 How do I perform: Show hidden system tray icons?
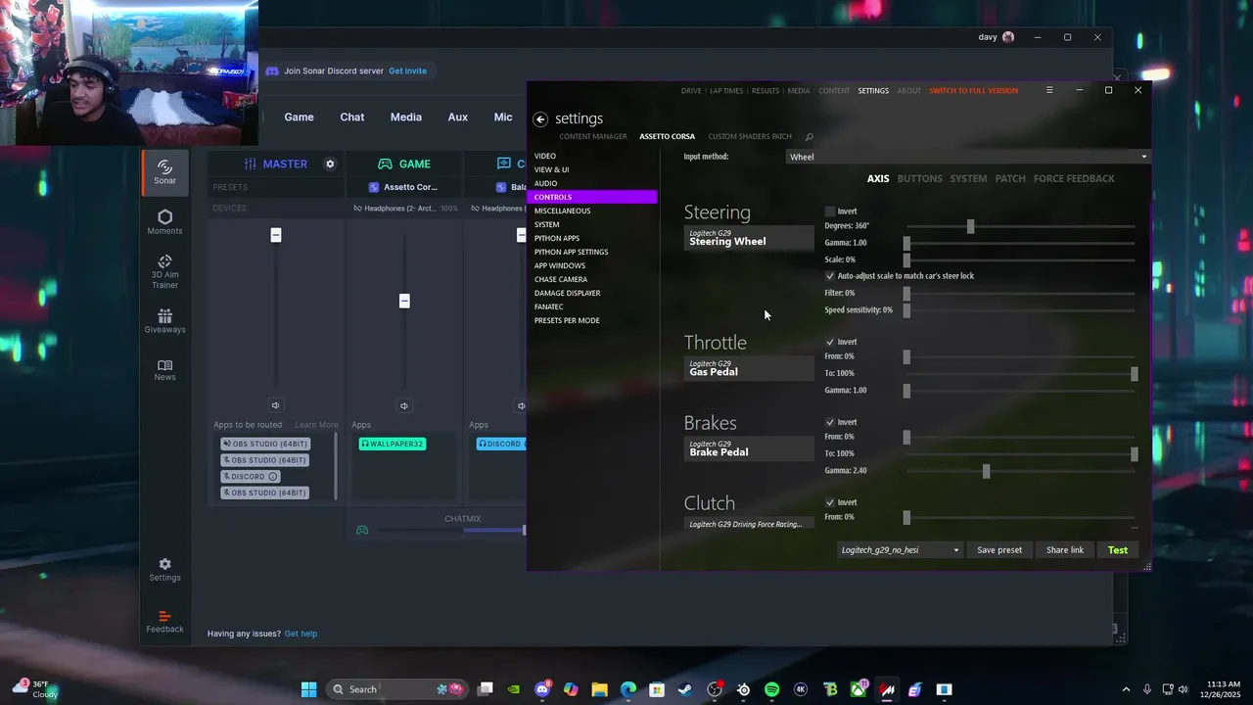[x=1126, y=689]
